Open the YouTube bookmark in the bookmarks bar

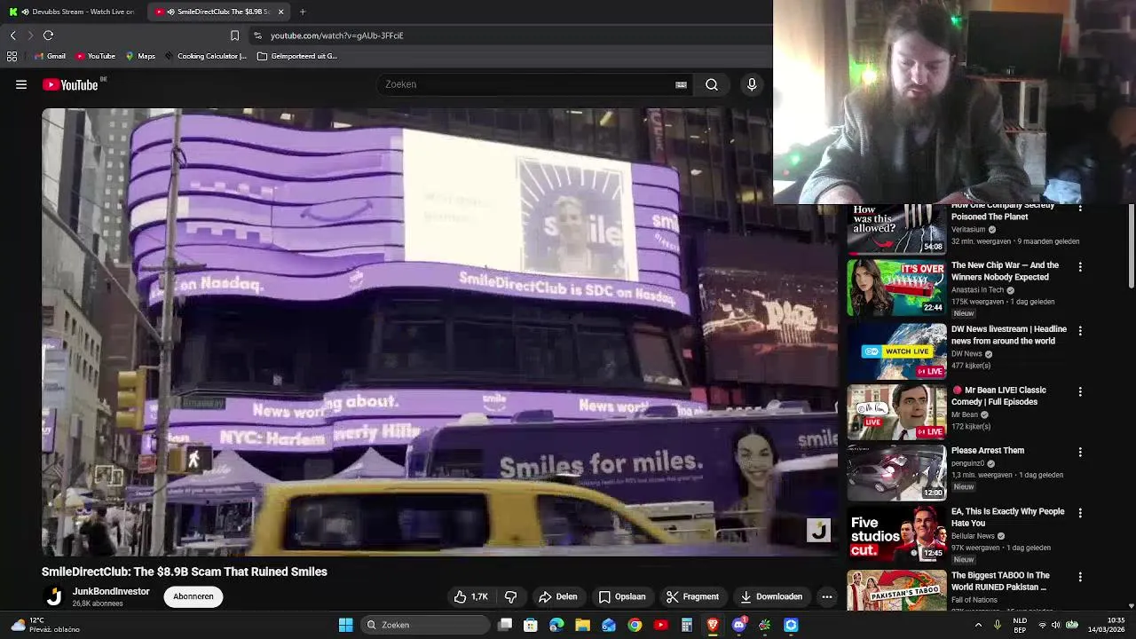pos(96,56)
